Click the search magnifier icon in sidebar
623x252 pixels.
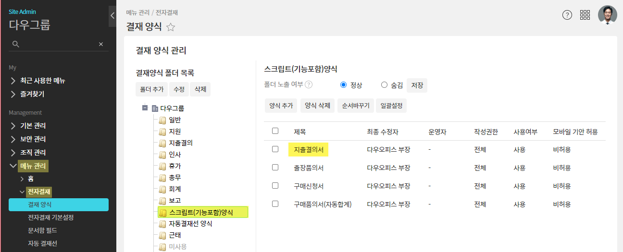16,44
